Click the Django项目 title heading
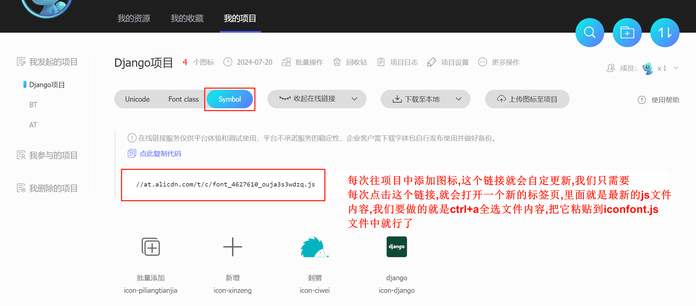Viewport: 696px width, 306px height. pos(144,62)
